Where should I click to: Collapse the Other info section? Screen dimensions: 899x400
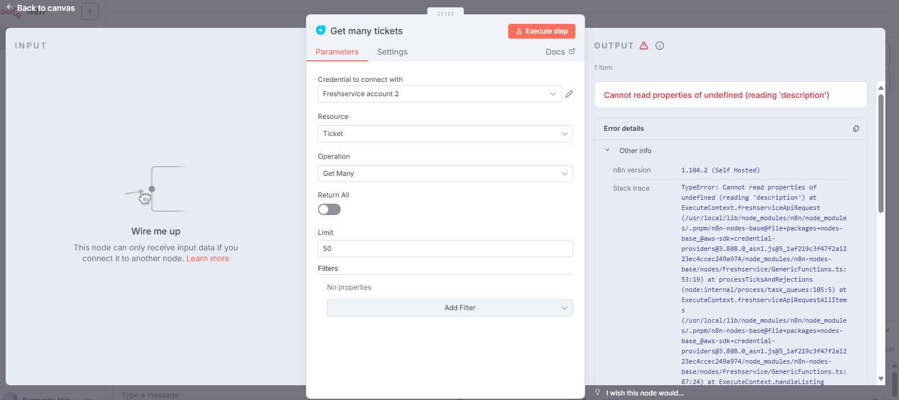(607, 150)
